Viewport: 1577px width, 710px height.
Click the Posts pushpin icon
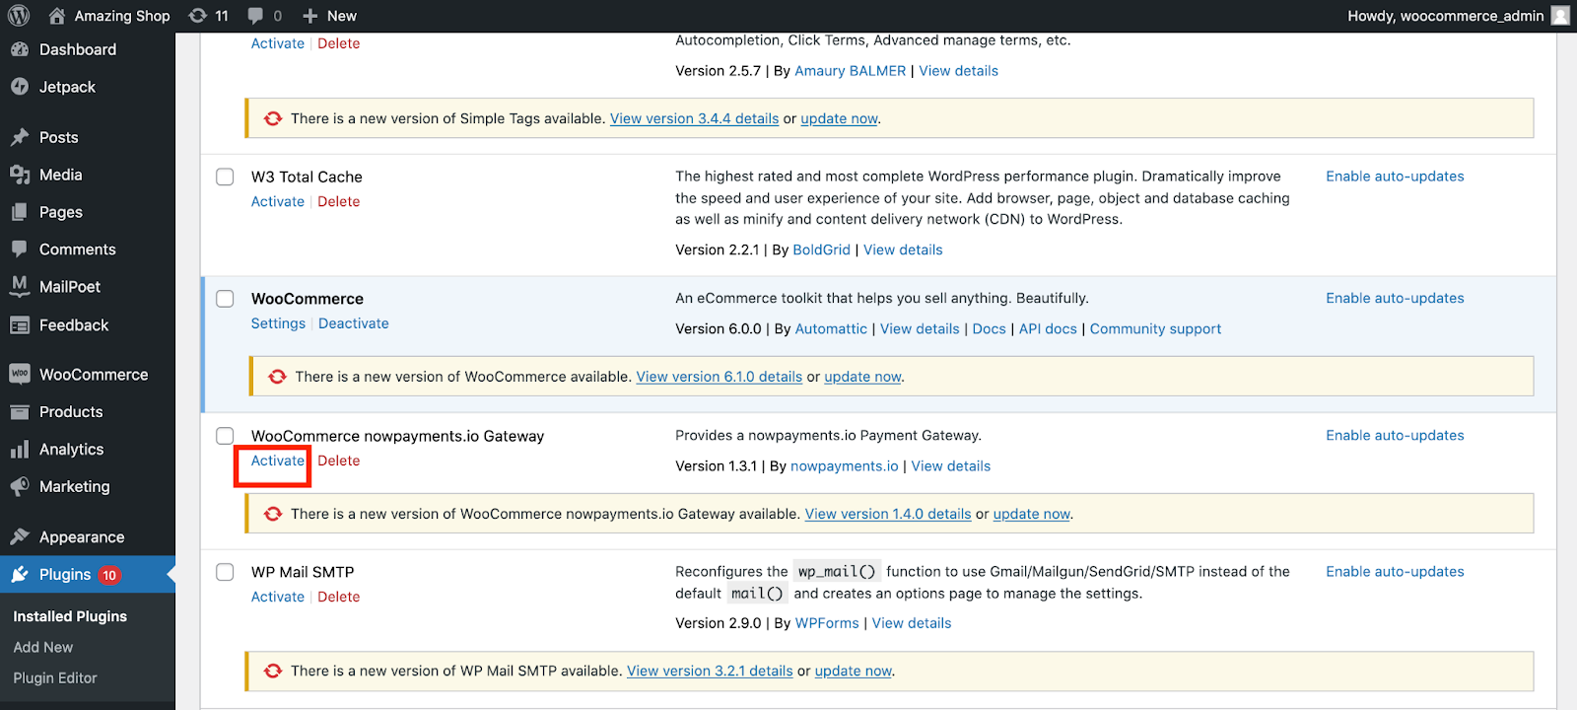20,137
